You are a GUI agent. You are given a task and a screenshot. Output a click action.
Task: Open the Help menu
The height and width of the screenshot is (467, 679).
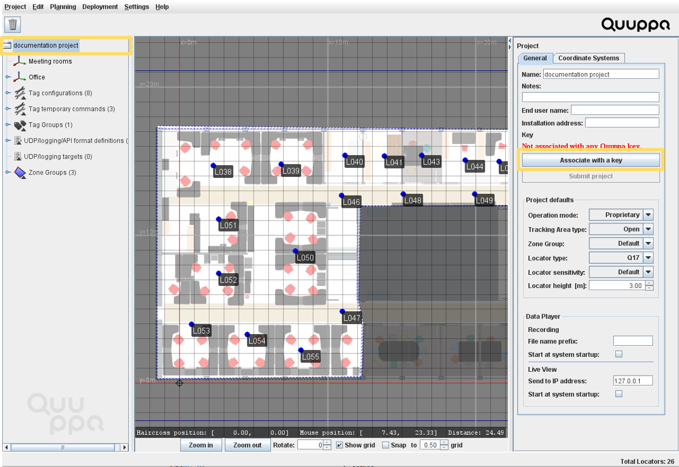click(162, 7)
